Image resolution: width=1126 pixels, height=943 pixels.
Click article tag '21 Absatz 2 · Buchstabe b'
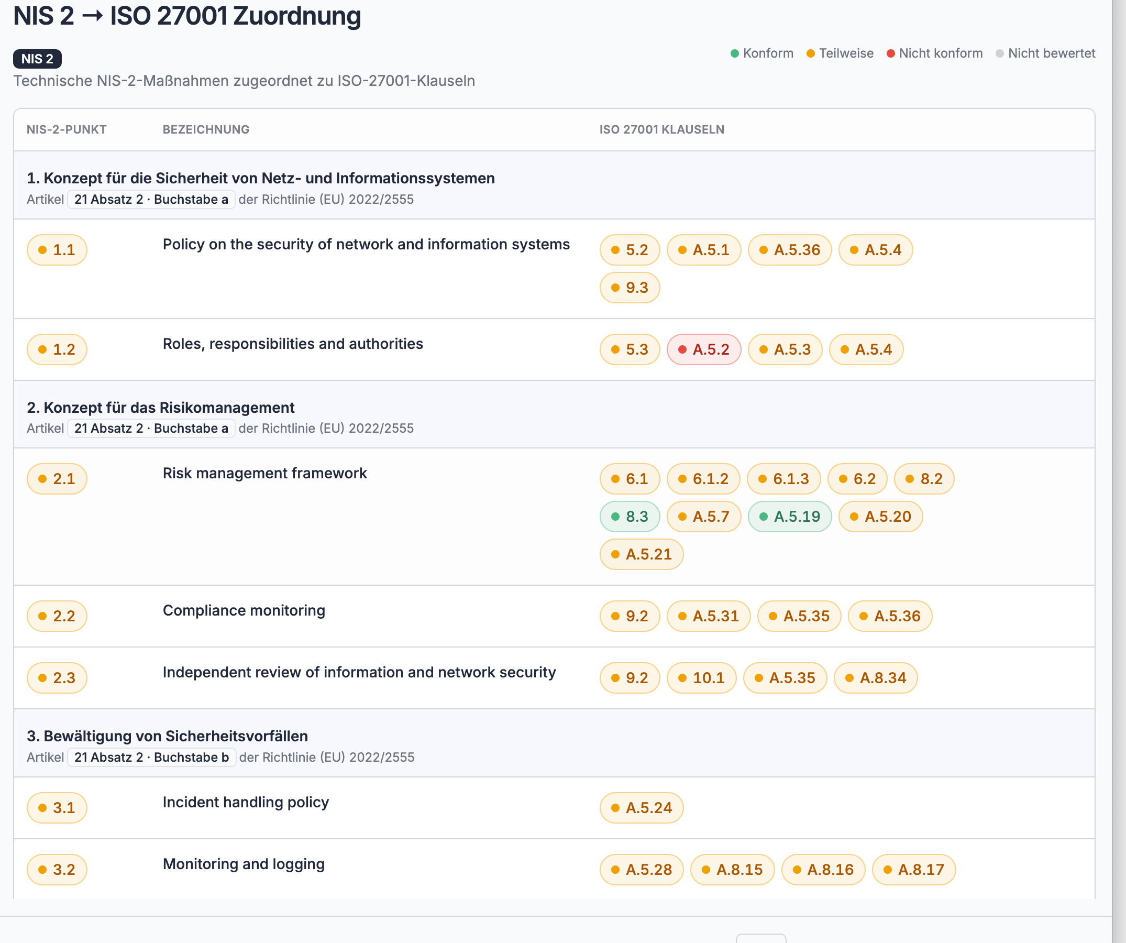[x=152, y=758]
